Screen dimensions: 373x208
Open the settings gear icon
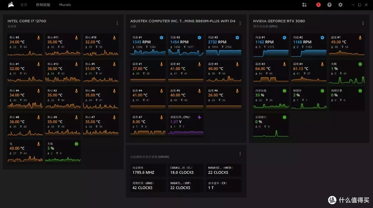click(x=341, y=5)
